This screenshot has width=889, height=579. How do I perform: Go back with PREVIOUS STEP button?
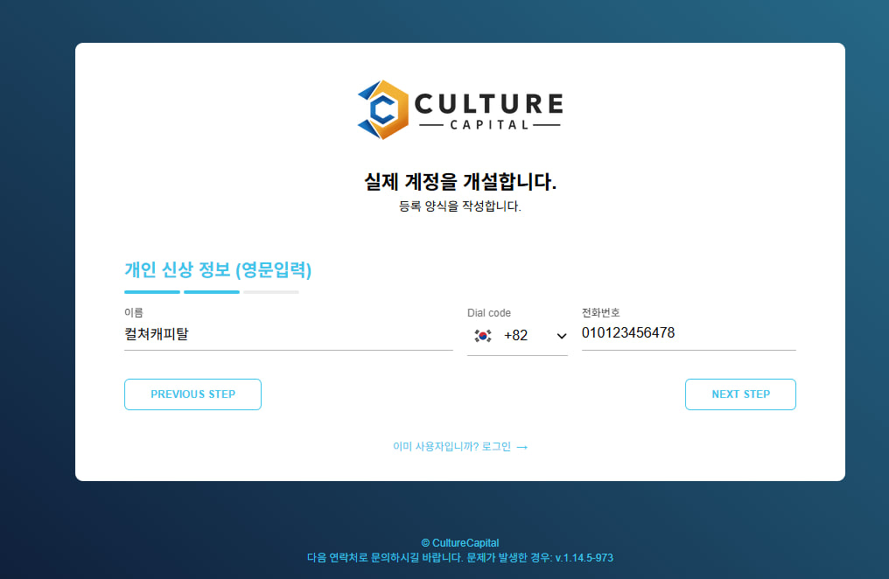[x=192, y=394]
